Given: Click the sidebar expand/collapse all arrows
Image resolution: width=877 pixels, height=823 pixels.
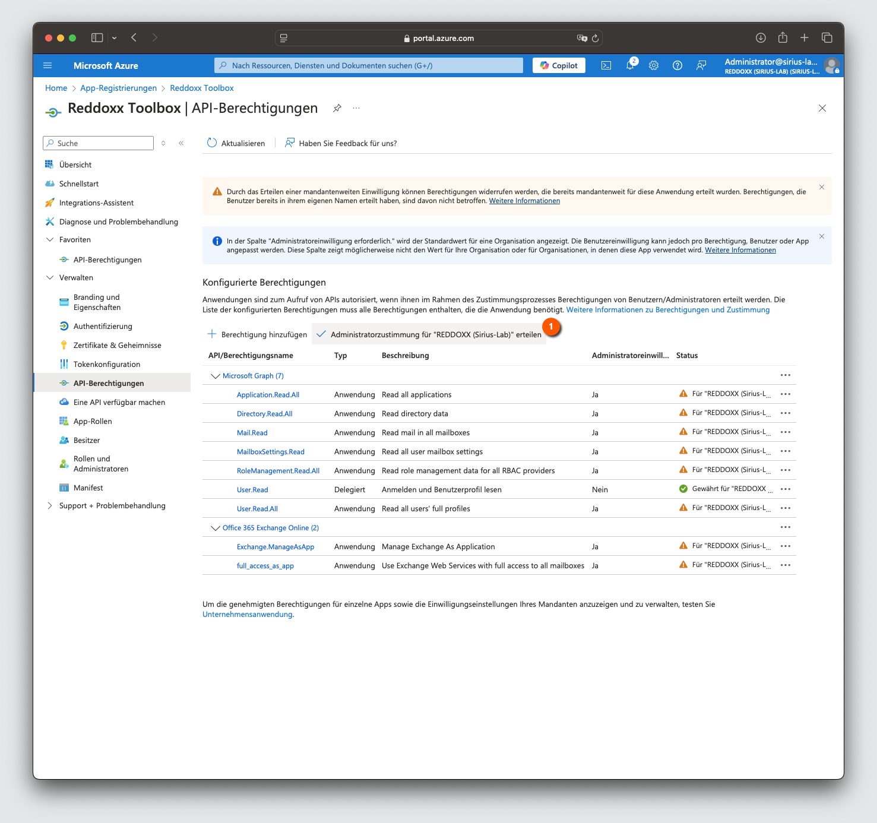Looking at the screenshot, I should [x=163, y=143].
